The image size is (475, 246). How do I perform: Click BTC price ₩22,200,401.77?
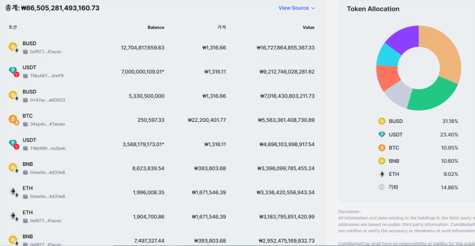point(207,120)
